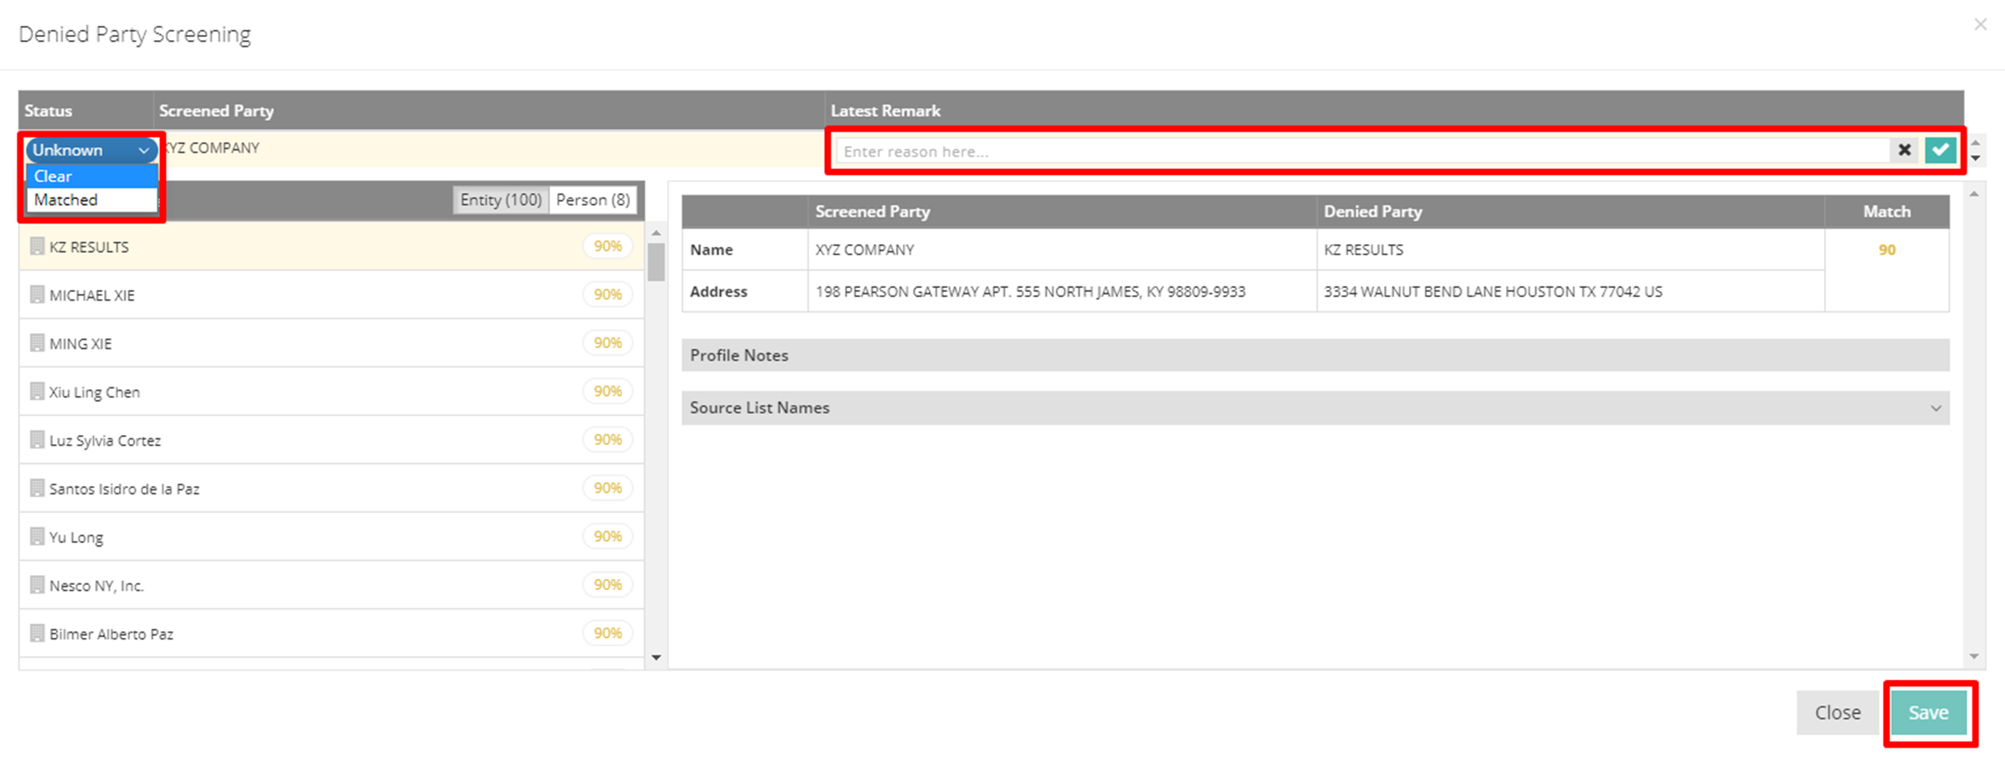Select the entity icon beside Nesco NY, Inc.

(37, 584)
